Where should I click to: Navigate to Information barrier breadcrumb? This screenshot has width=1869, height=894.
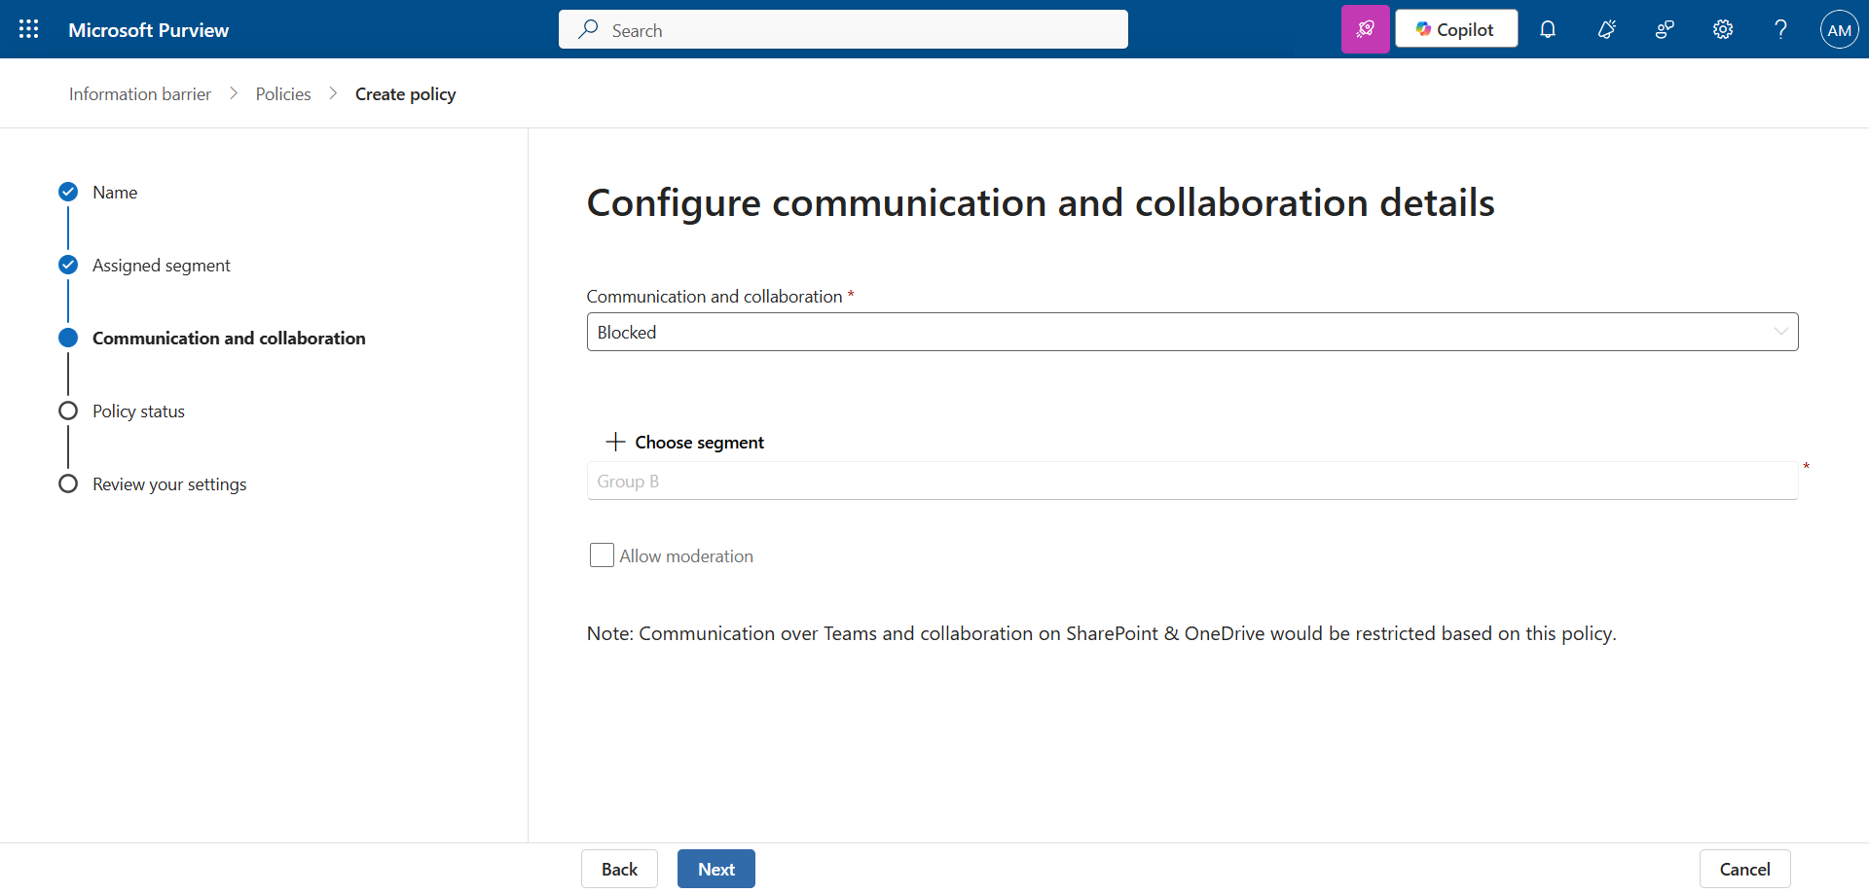pos(140,94)
